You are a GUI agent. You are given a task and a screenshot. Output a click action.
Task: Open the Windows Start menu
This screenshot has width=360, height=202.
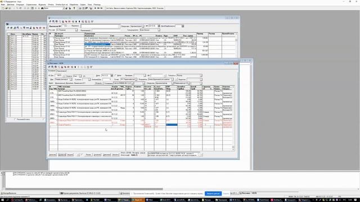2,200
